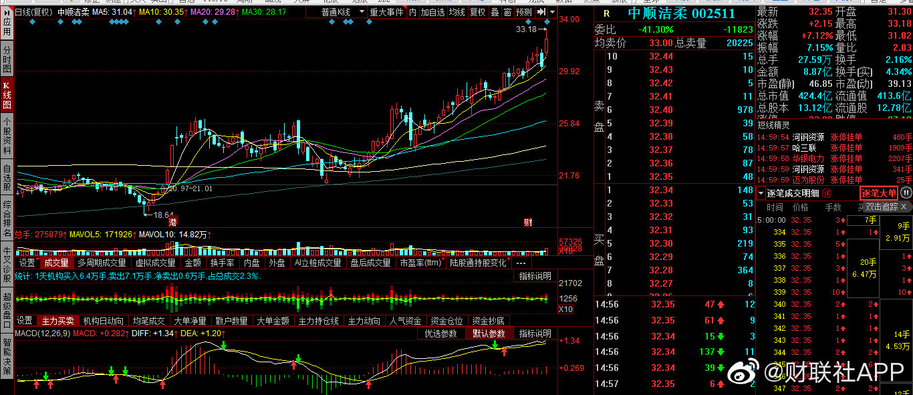Click the 哈三联 涨停挂单 news row
Screen dimensions: 913x395
pos(834,148)
